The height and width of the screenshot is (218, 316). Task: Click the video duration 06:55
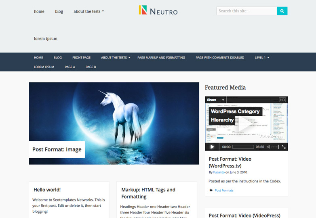coord(260,147)
